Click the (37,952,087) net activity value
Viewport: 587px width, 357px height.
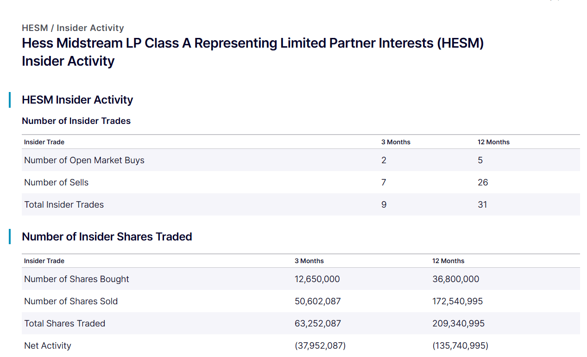[320, 345]
